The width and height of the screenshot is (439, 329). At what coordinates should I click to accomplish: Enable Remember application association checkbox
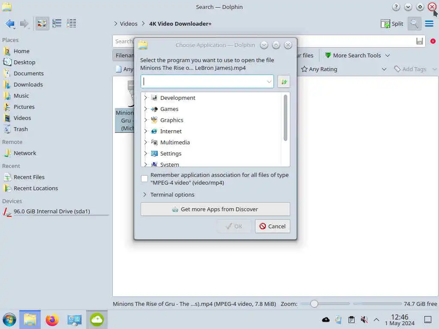click(x=144, y=179)
